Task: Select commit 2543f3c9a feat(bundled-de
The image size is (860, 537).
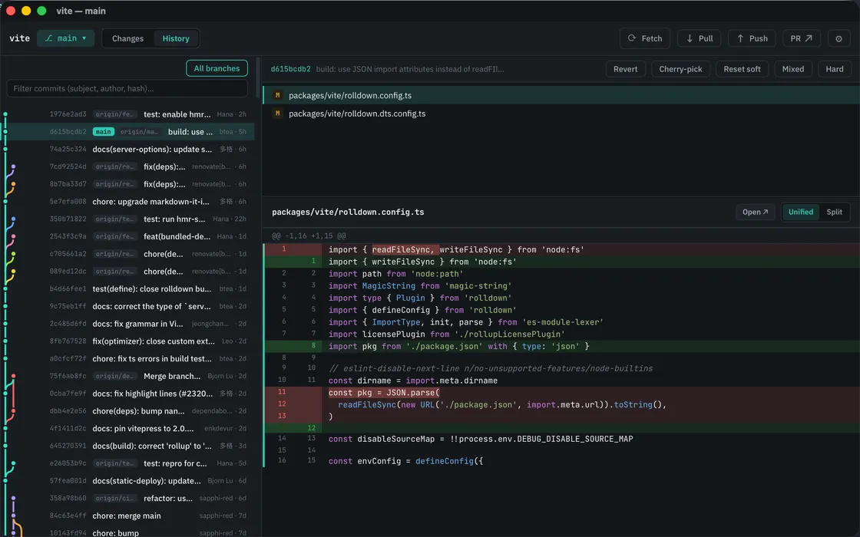Action: point(127,236)
